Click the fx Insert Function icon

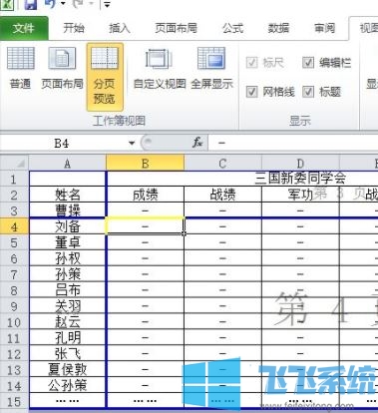pos(197,143)
